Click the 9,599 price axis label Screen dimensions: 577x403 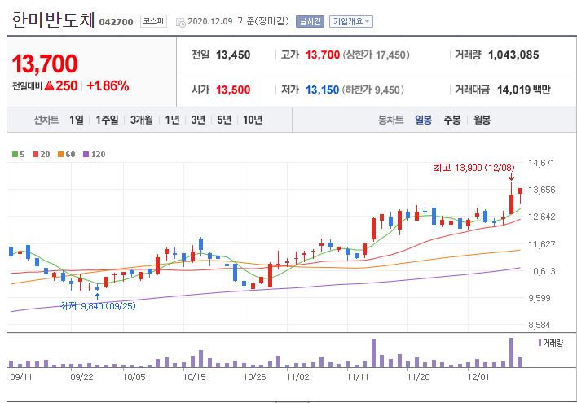(540, 298)
